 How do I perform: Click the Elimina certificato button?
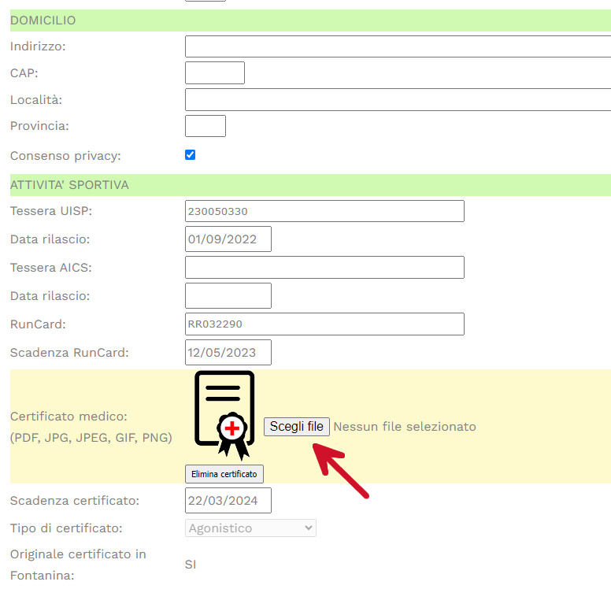coord(224,474)
